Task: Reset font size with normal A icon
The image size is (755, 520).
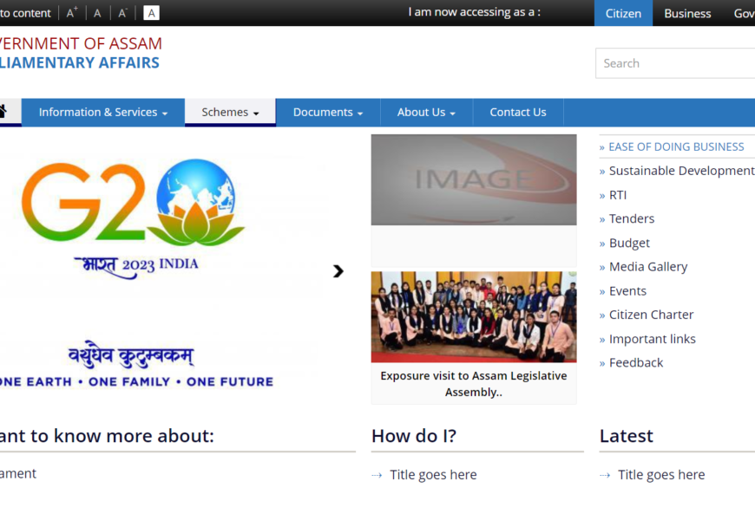Action: click(x=97, y=13)
